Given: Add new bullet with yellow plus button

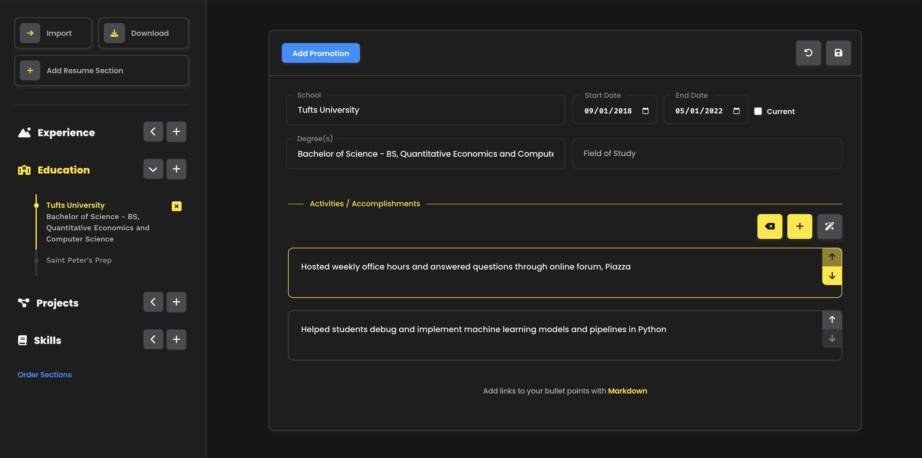Looking at the screenshot, I should [799, 226].
